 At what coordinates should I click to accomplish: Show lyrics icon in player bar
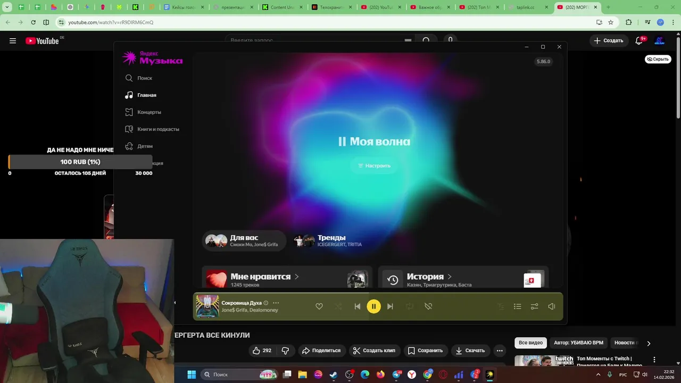click(501, 306)
